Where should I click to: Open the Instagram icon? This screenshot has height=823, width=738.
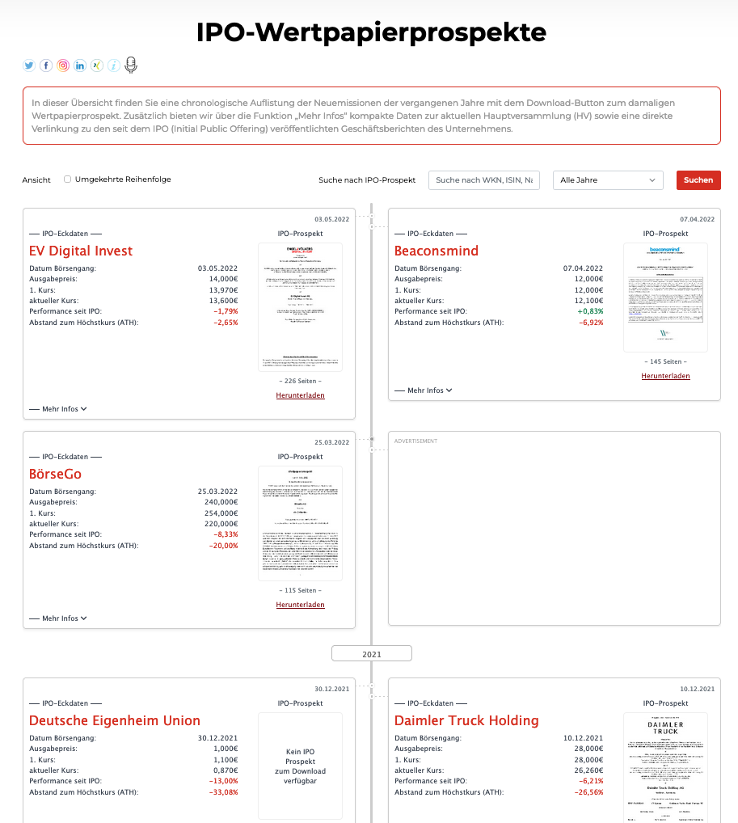tap(63, 65)
